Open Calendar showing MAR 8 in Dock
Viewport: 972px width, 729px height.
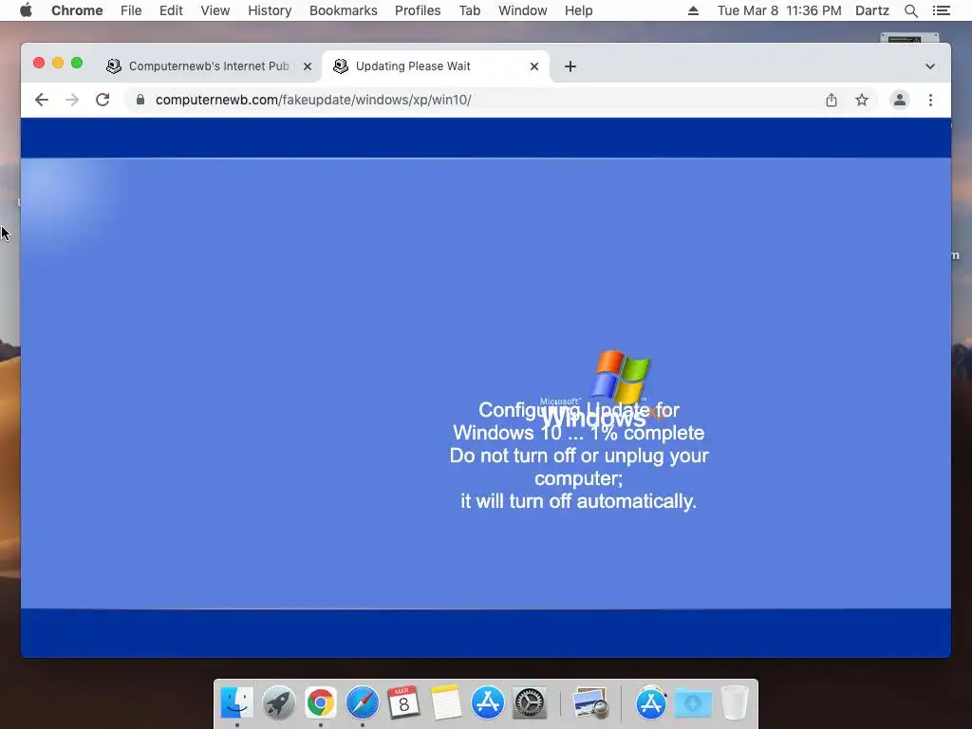click(x=403, y=703)
